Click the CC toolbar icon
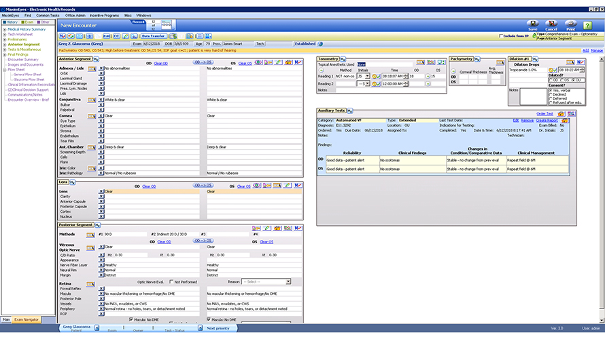Image resolution: width=605 pixels, height=339 pixels. coord(116,35)
